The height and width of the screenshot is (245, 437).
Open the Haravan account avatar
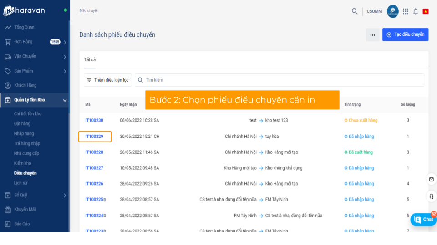(x=393, y=11)
